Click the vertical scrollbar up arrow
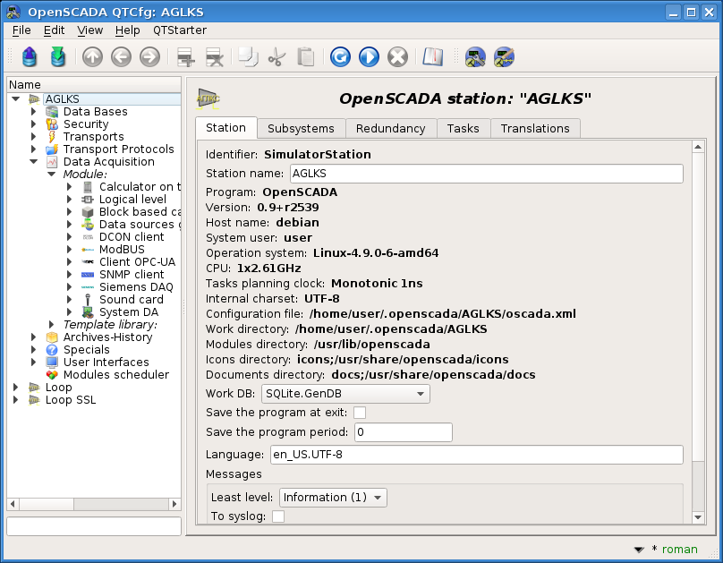Screen dimensions: 723x563 tap(698, 147)
